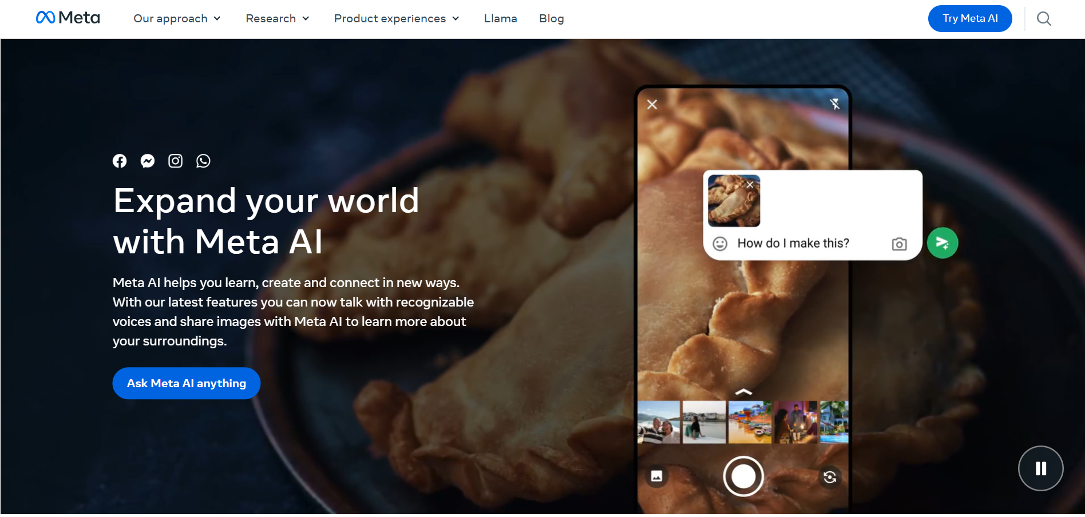Image resolution: width=1085 pixels, height=517 pixels.
Task: Click the emoji smiley icon in message box
Action: (720, 244)
